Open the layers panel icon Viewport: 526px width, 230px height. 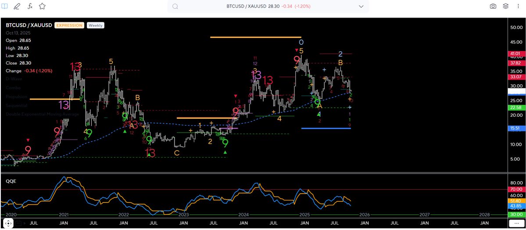pyautogui.click(x=505, y=6)
